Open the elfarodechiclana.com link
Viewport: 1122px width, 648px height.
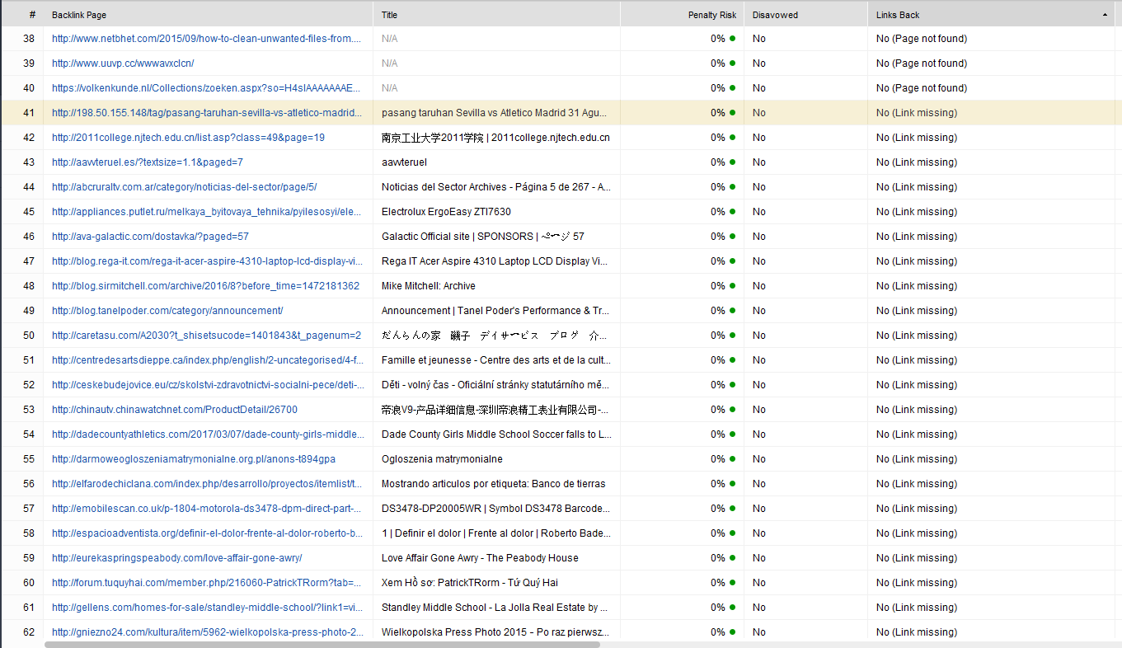coord(206,484)
